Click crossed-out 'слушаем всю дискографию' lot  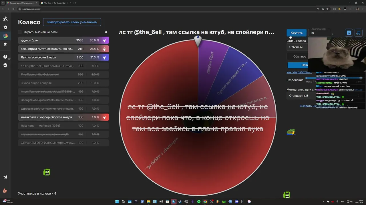pyautogui.click(x=63, y=134)
